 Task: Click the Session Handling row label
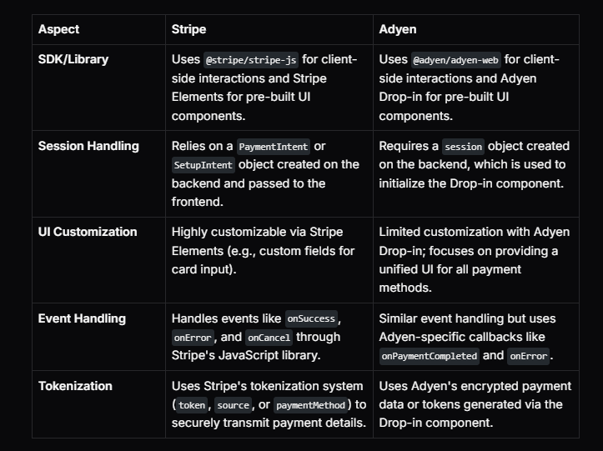click(x=88, y=146)
